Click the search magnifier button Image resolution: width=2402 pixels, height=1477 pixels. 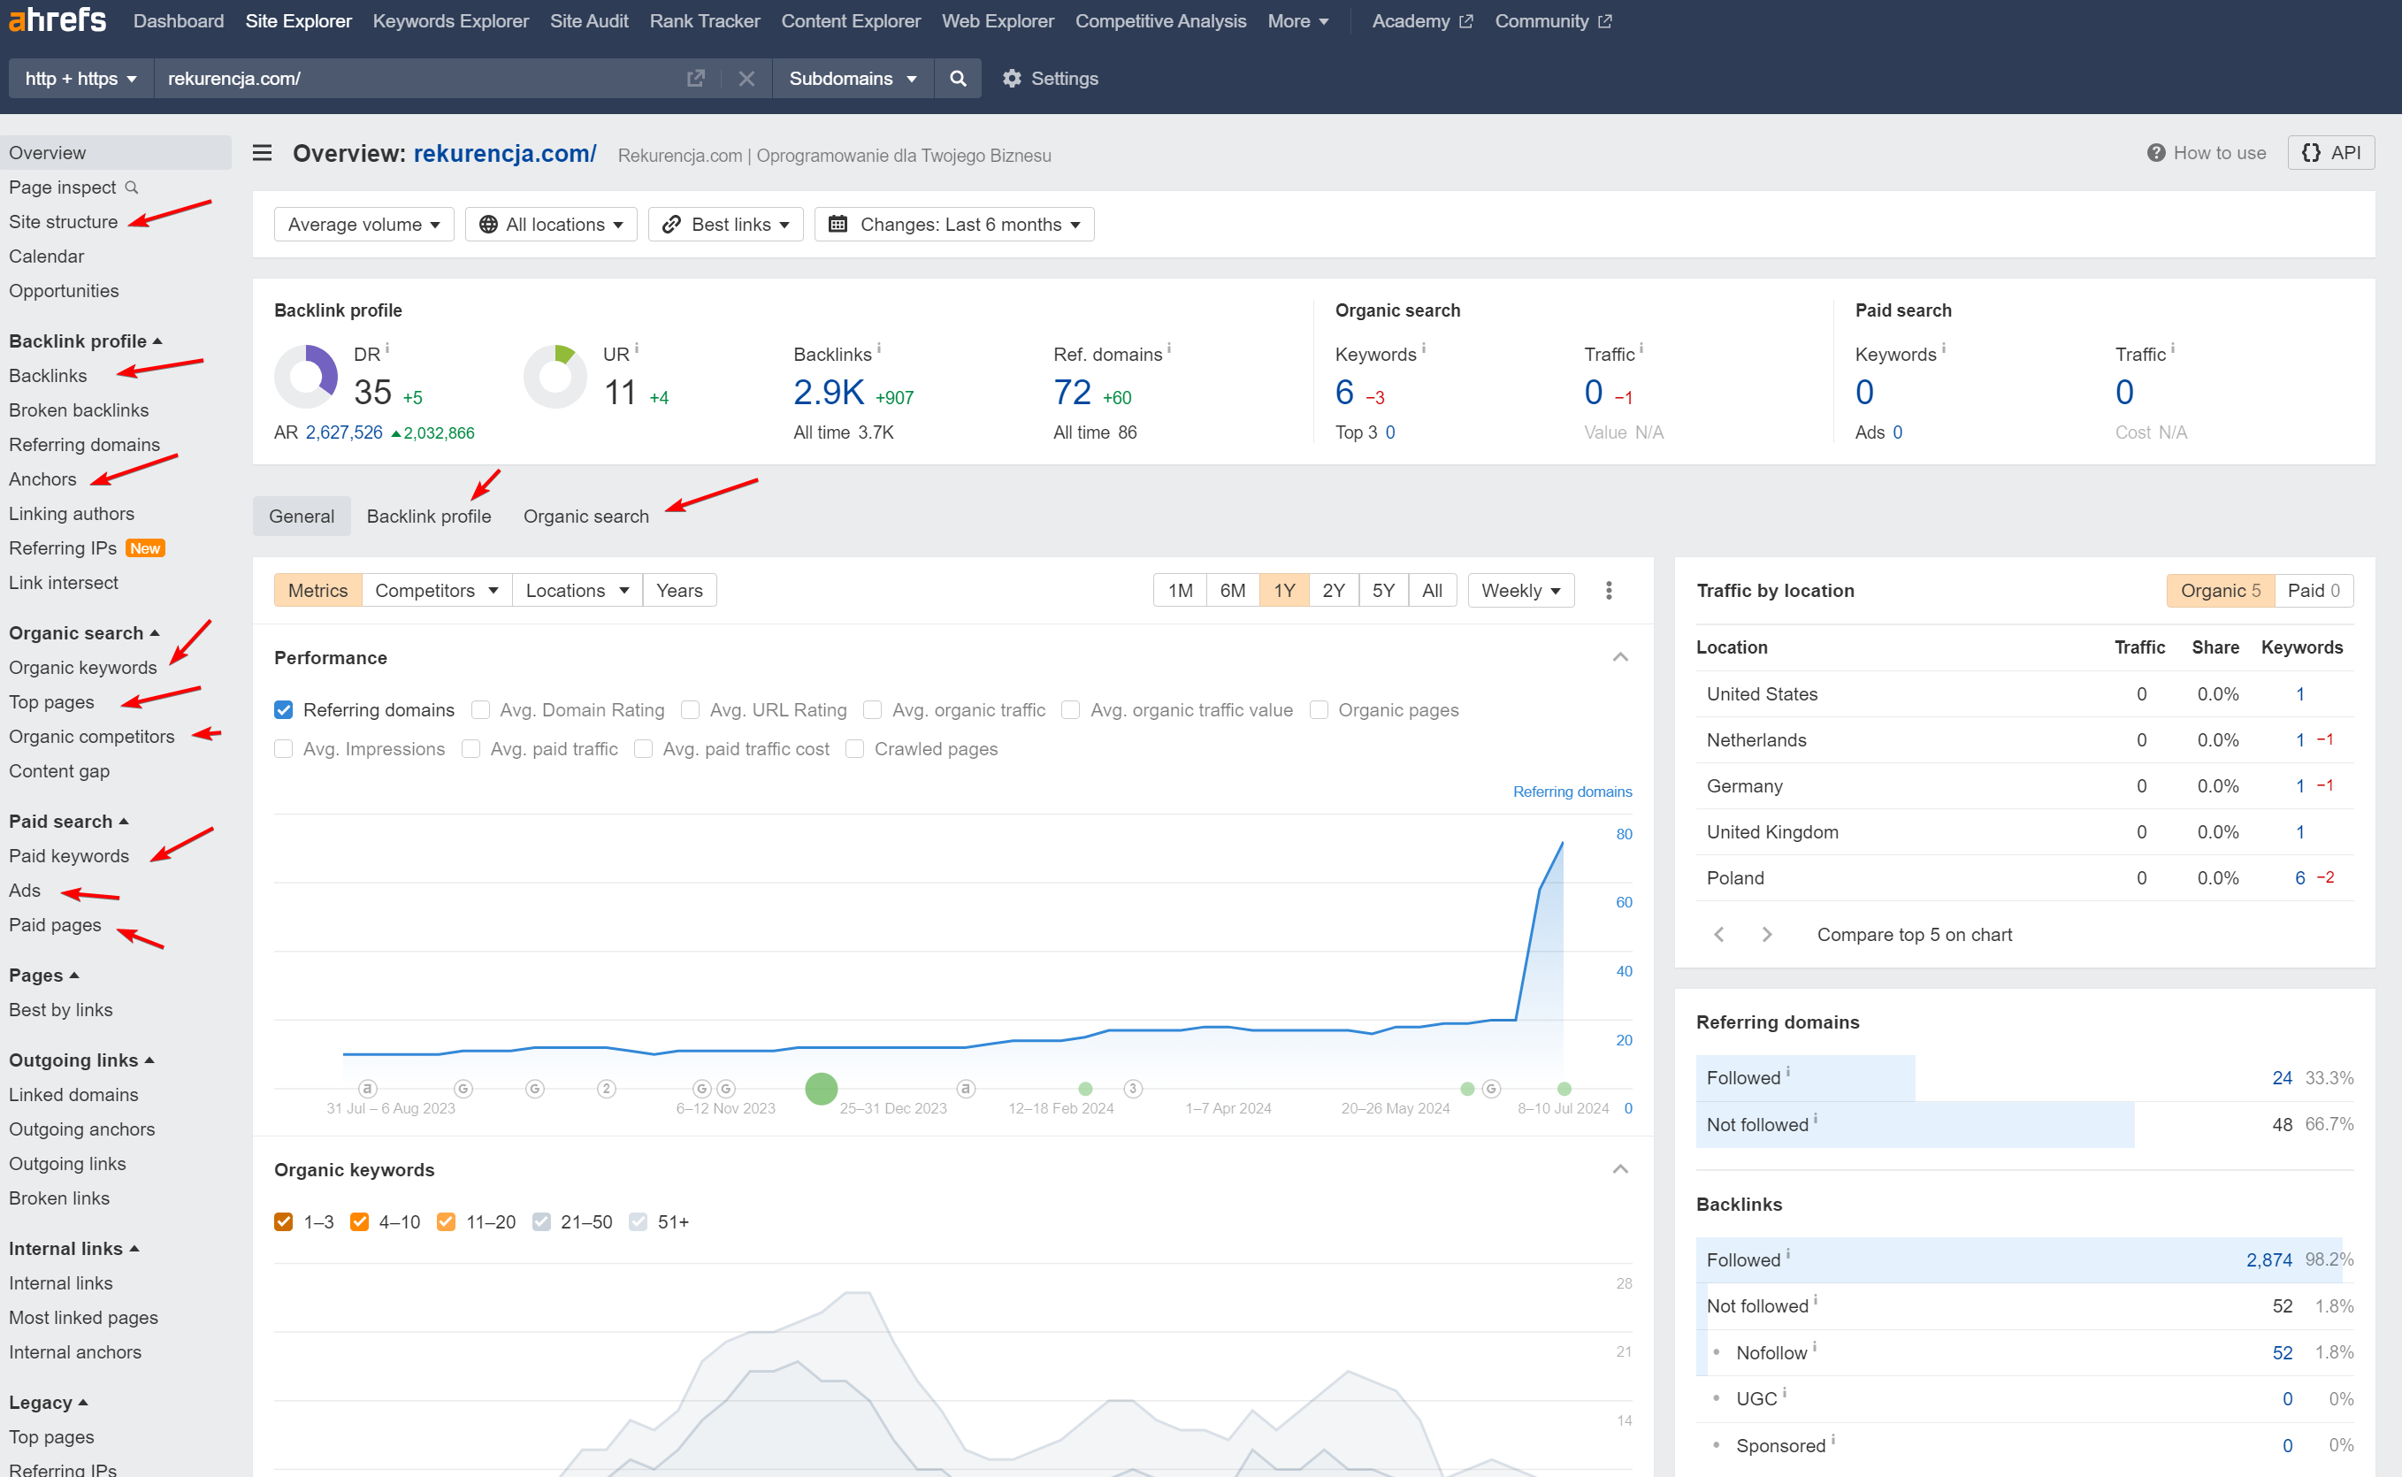[957, 78]
